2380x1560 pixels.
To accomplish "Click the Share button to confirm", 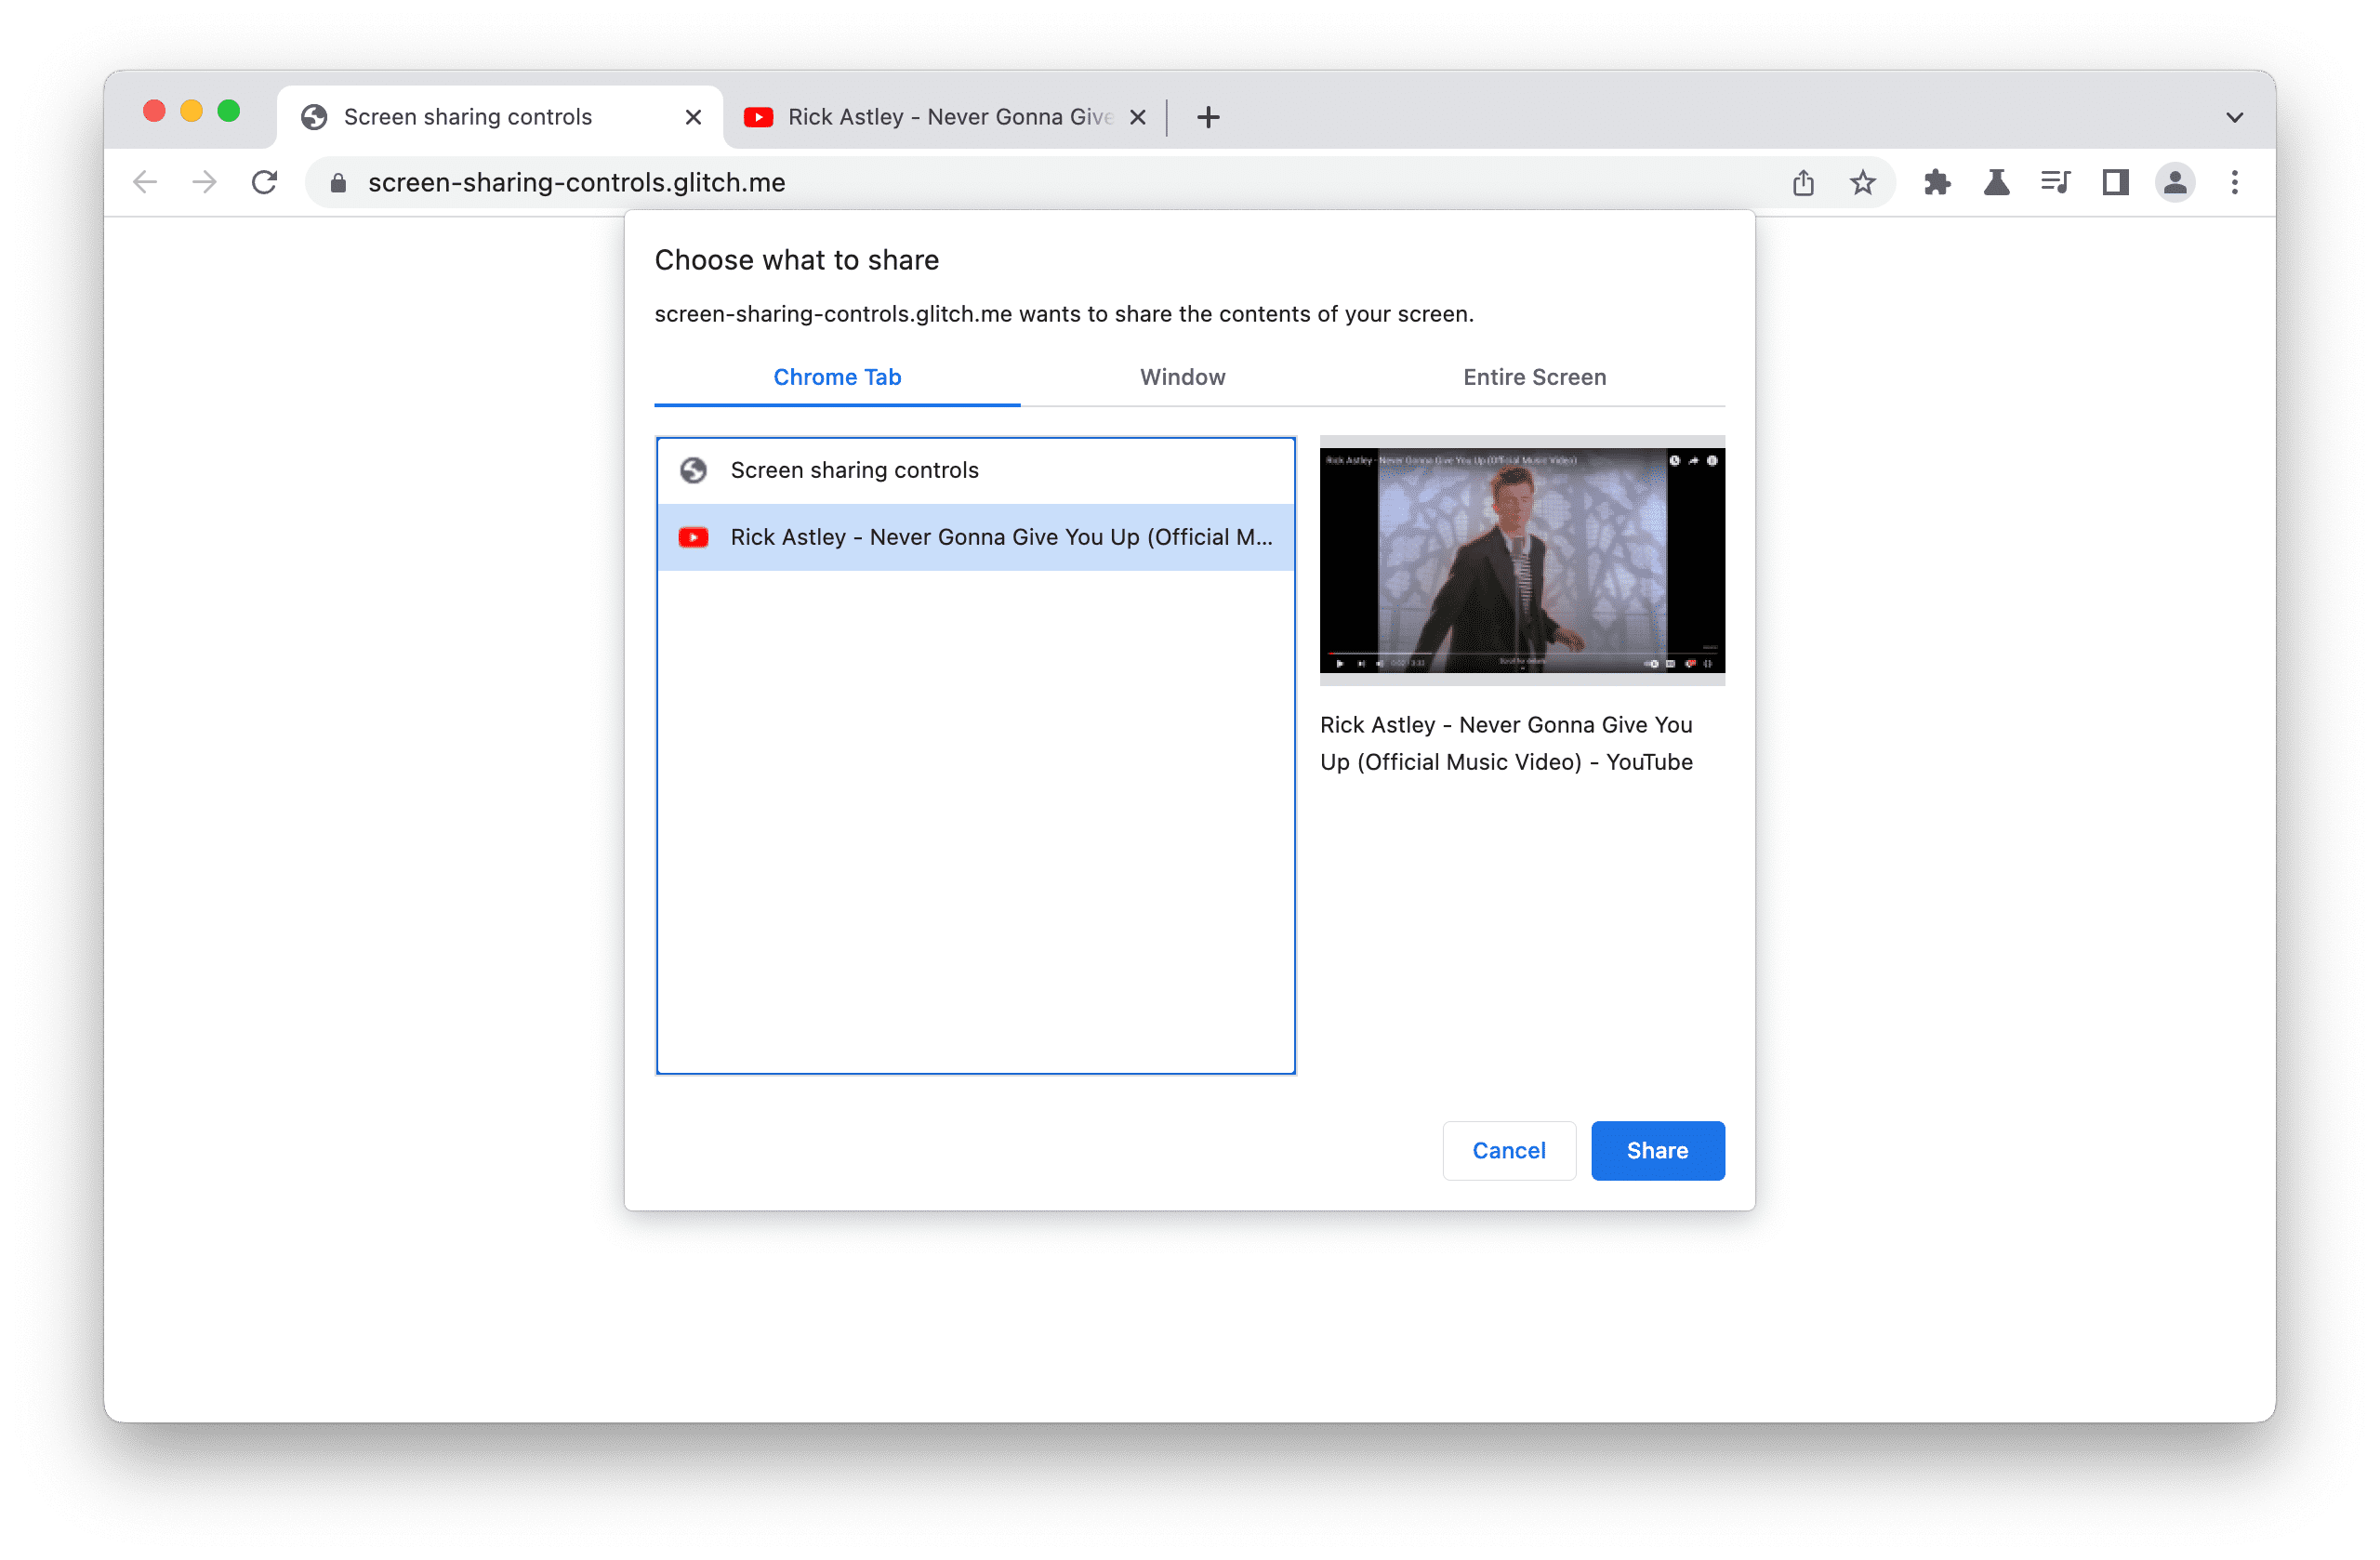I will [1654, 1151].
